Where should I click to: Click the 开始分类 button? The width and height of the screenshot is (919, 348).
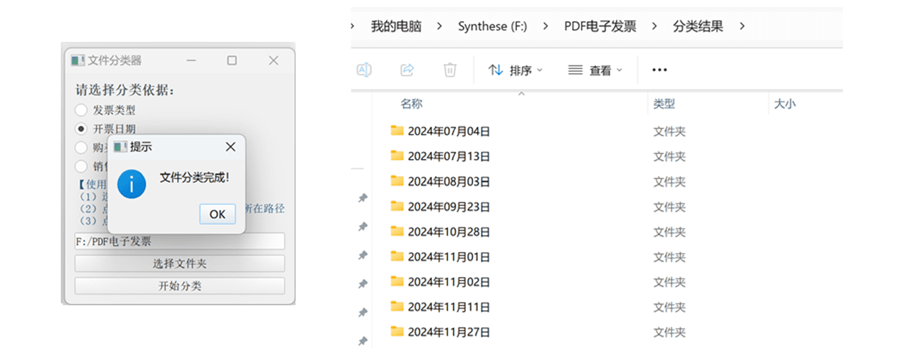[x=180, y=286]
